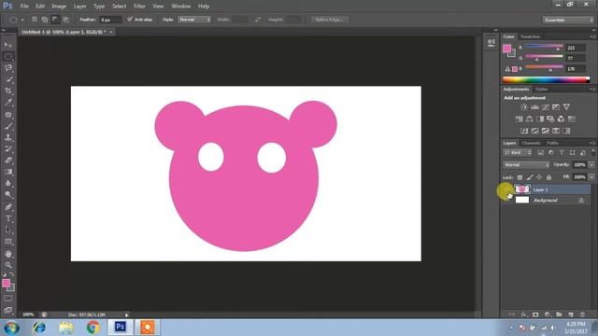Add a Photo Filter adjustment
Image resolution: width=598 pixels, height=336 pixels.
click(x=550, y=119)
